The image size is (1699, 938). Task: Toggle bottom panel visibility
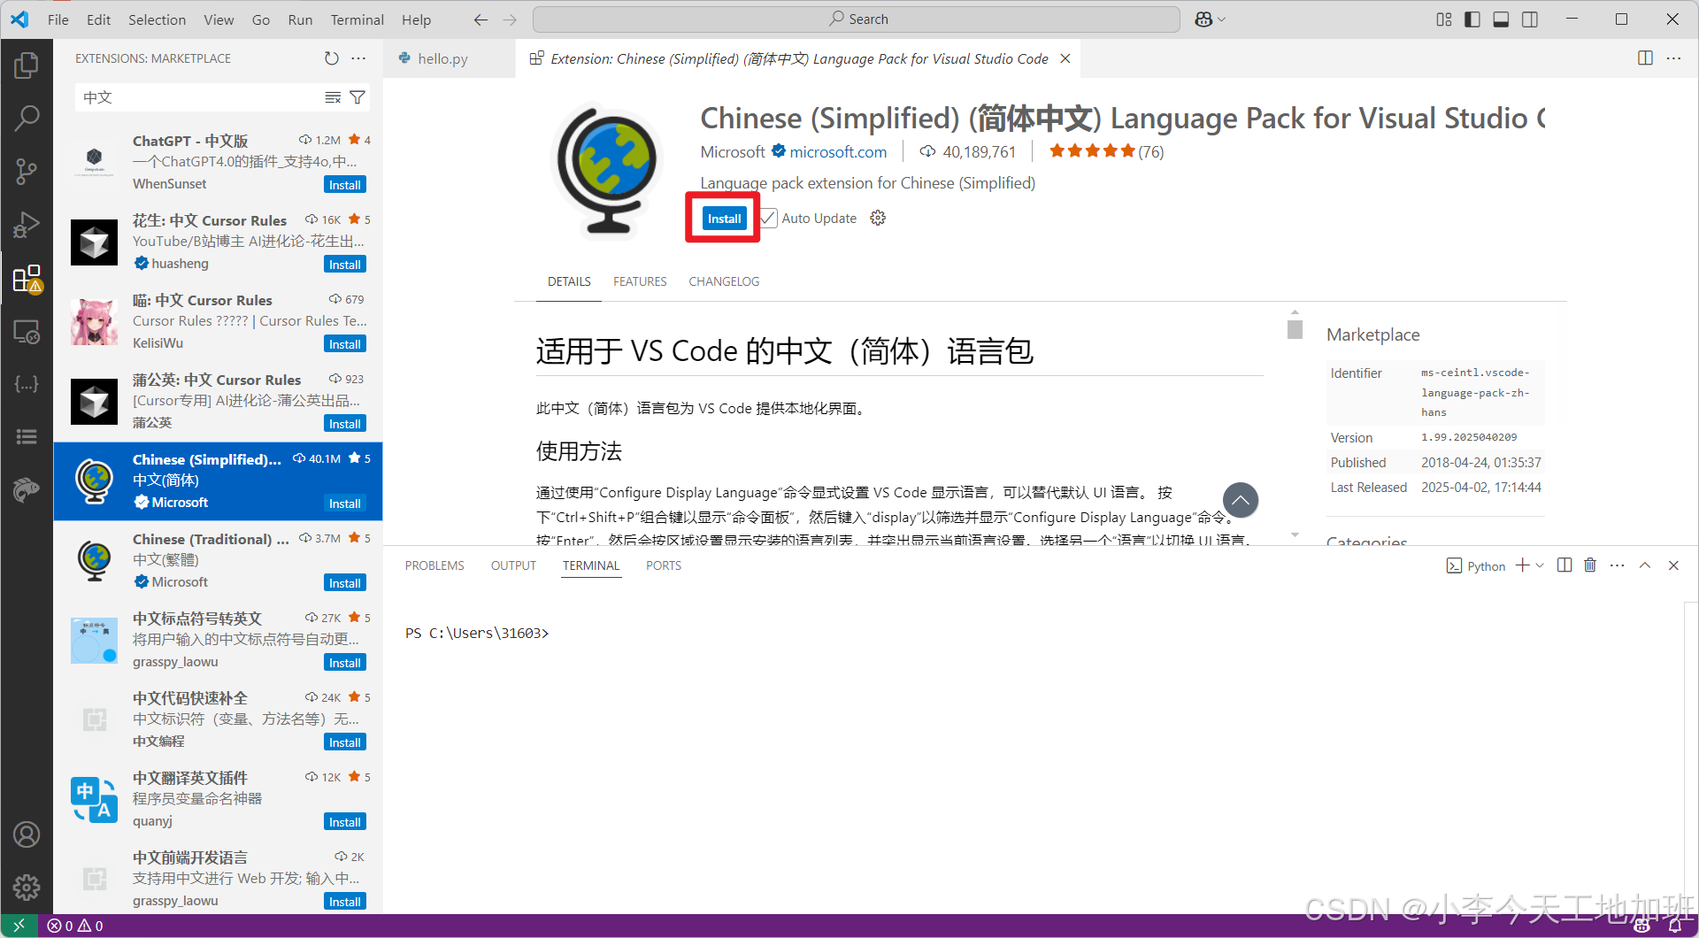point(1501,19)
